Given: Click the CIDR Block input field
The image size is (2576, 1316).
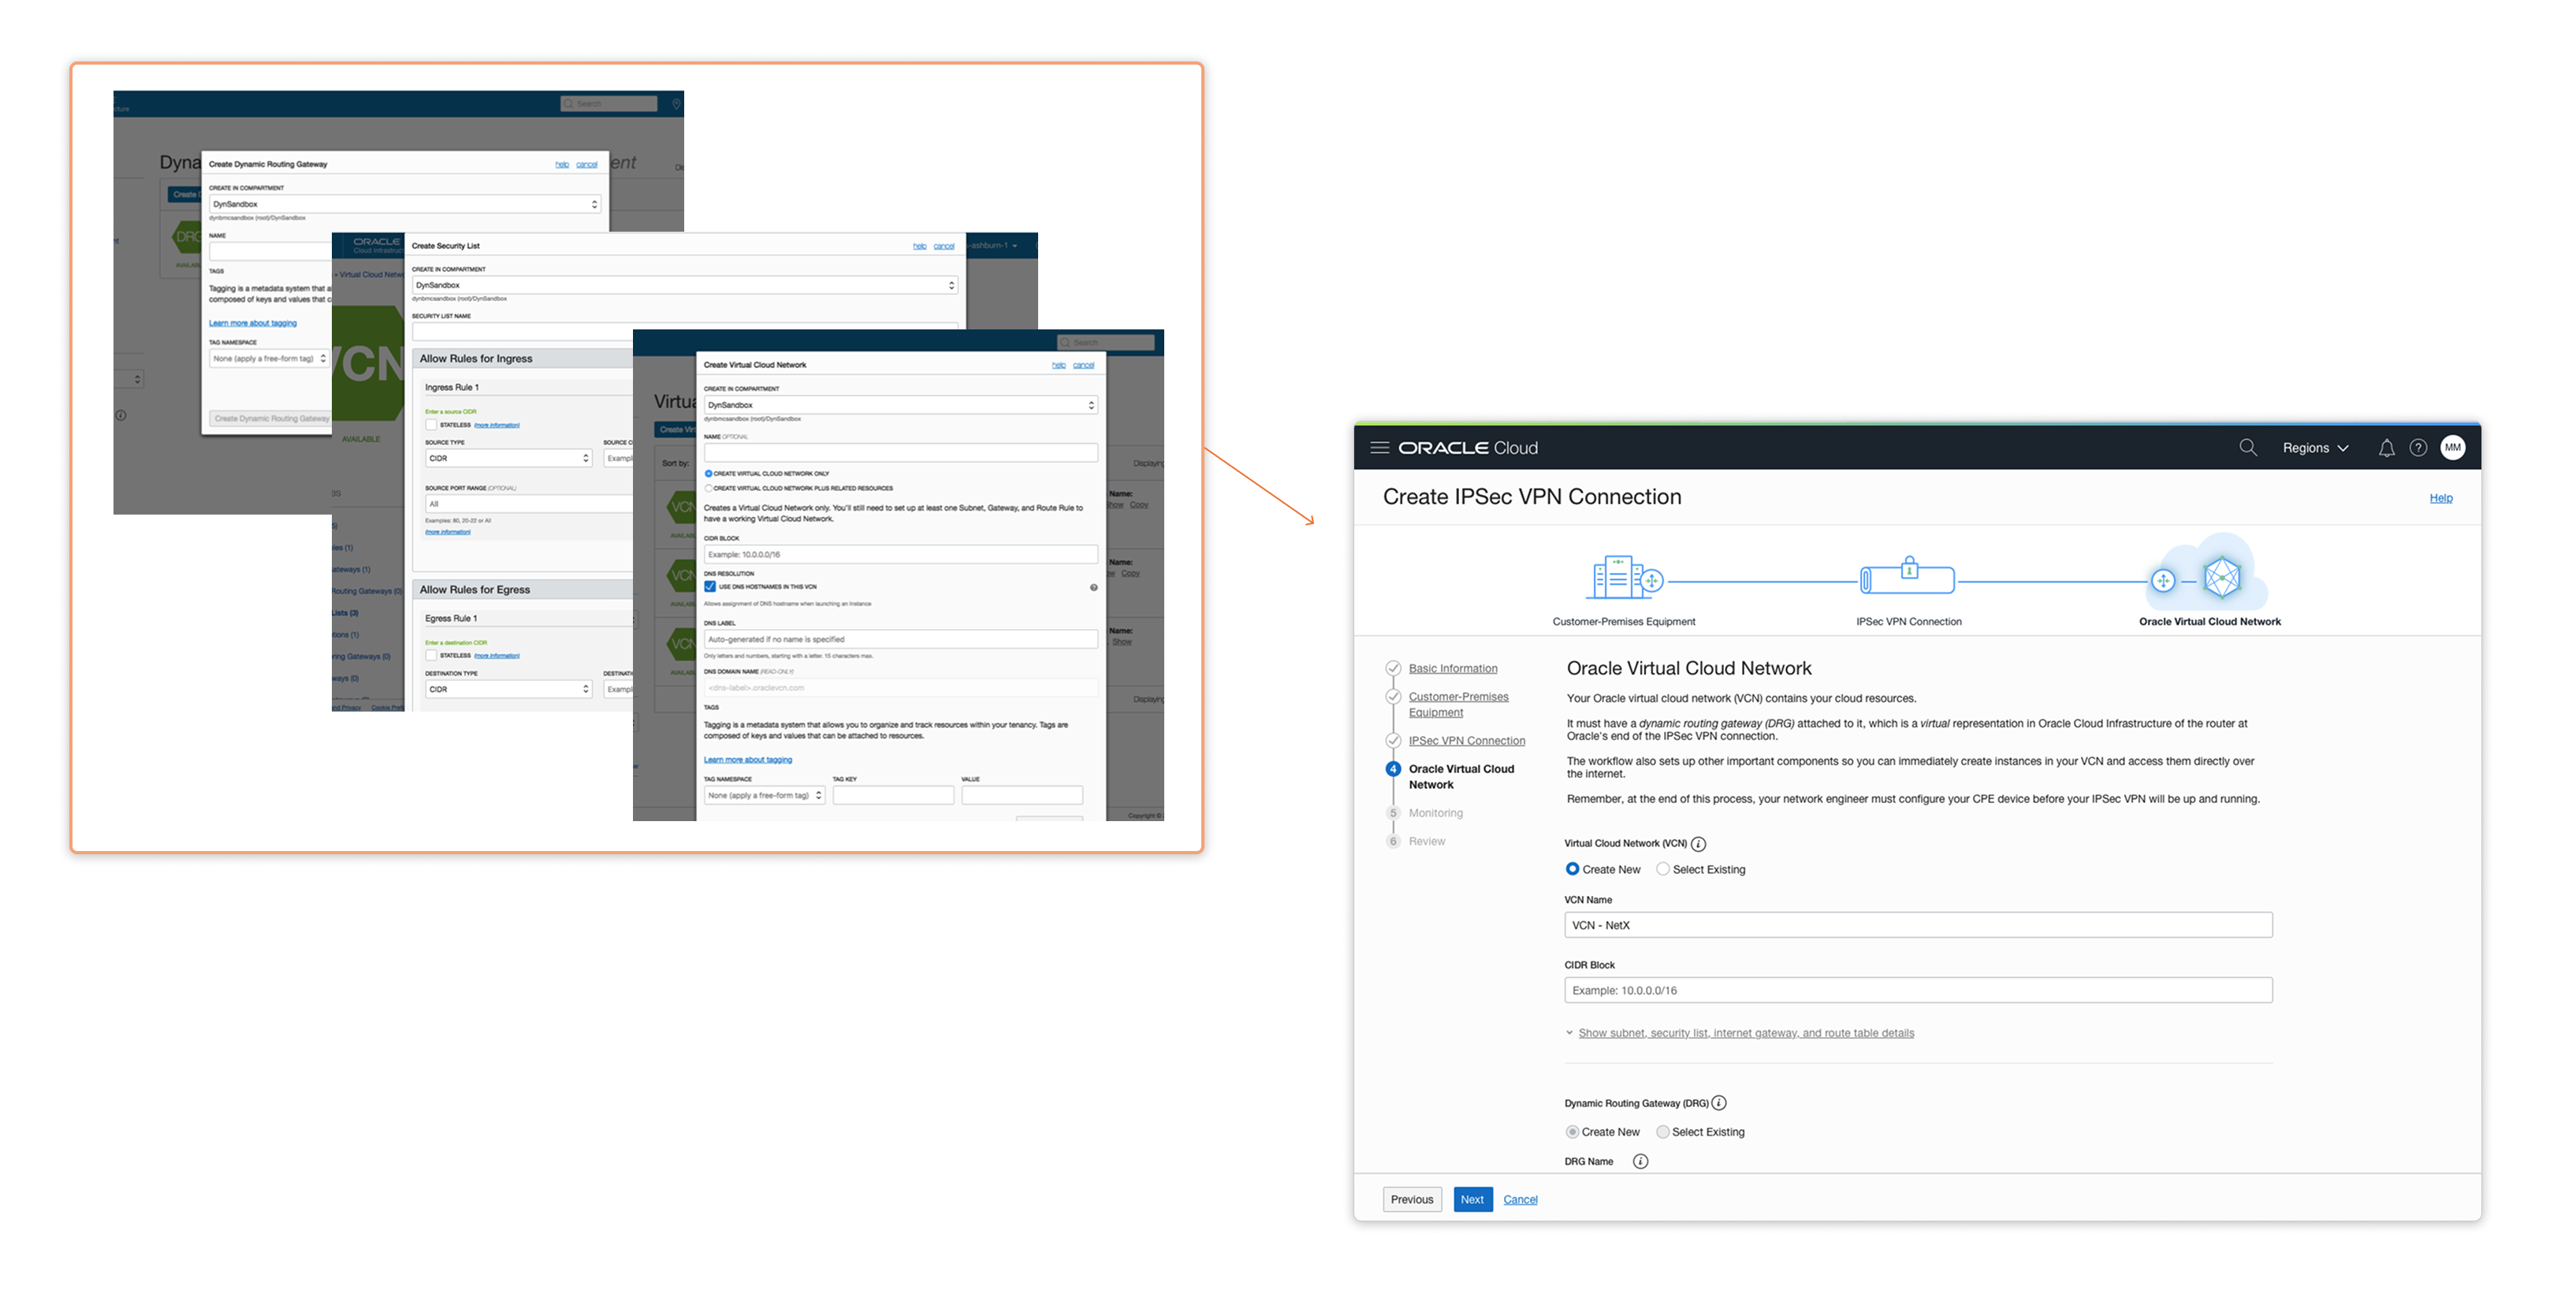Looking at the screenshot, I should [x=1917, y=990].
